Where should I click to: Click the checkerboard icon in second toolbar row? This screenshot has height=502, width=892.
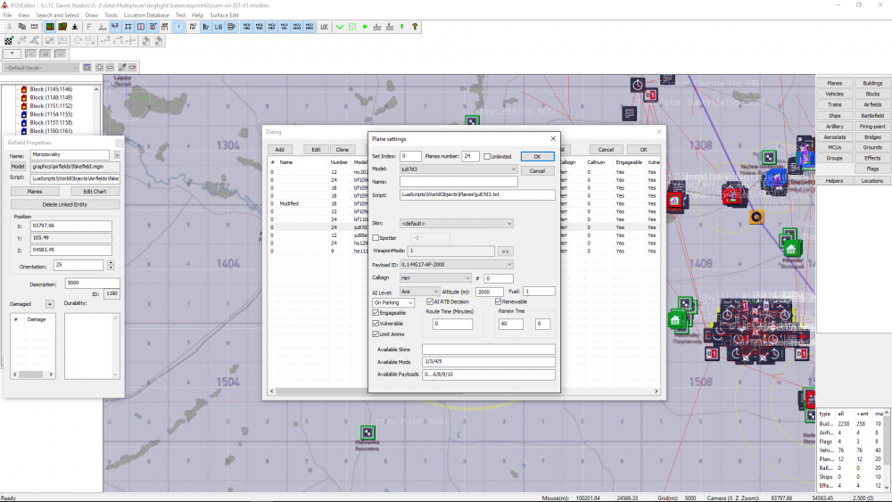click(x=9, y=41)
